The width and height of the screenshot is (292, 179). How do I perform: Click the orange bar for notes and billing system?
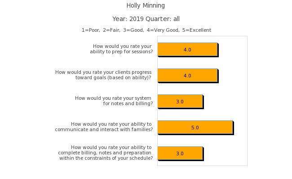[x=180, y=101]
